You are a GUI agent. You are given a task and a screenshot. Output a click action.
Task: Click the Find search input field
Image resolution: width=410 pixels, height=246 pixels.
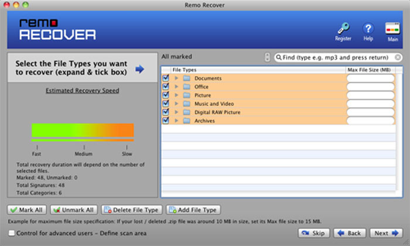[337, 57]
